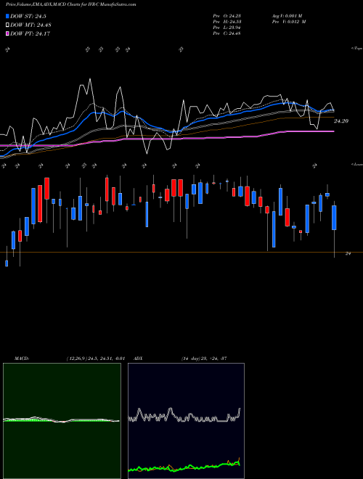The image size is (363, 479).
Task: Click the last blue candlestick on the right
Action: coord(334,218)
